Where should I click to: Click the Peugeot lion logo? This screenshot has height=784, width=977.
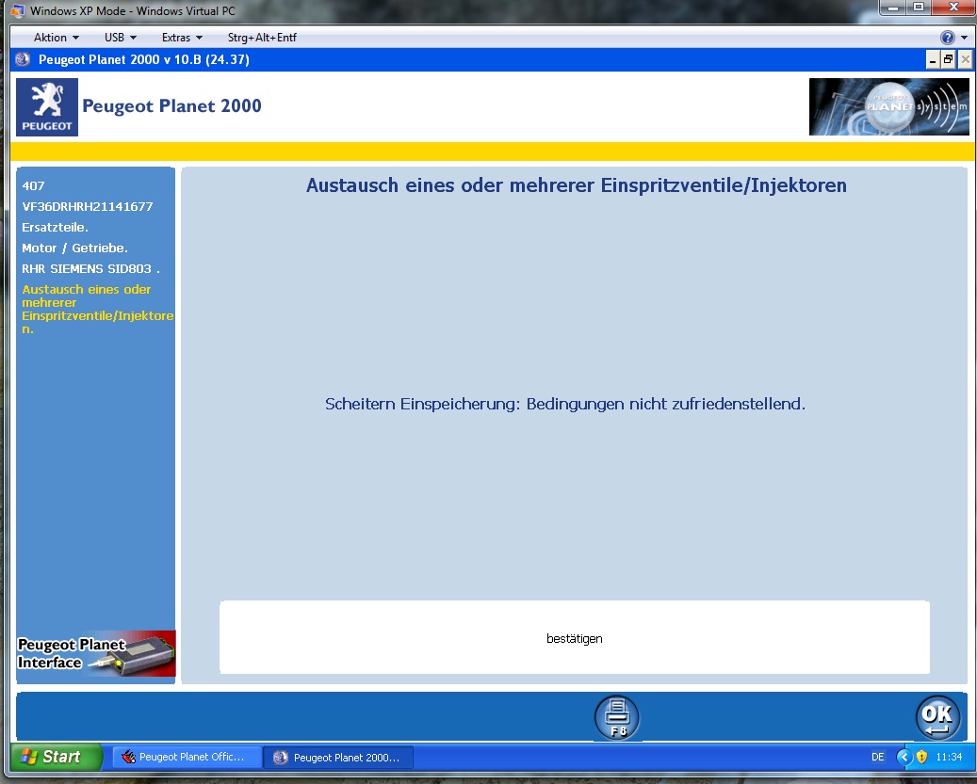(47, 107)
